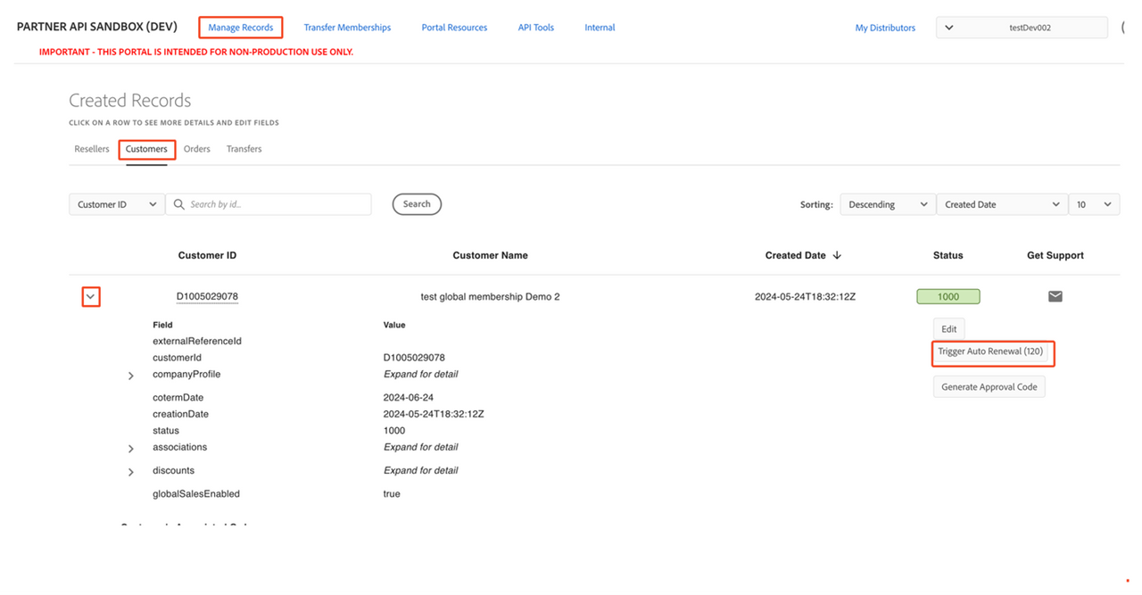Expand the companyProfile field details
Image resolution: width=1142 pixels, height=595 pixels.
[131, 376]
